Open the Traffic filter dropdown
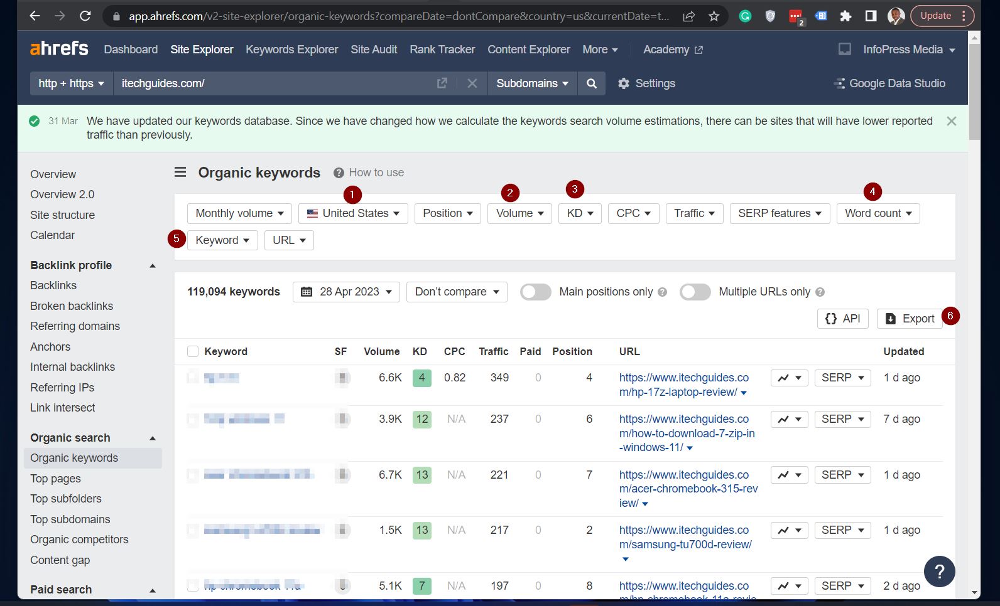The width and height of the screenshot is (1000, 606). [695, 213]
